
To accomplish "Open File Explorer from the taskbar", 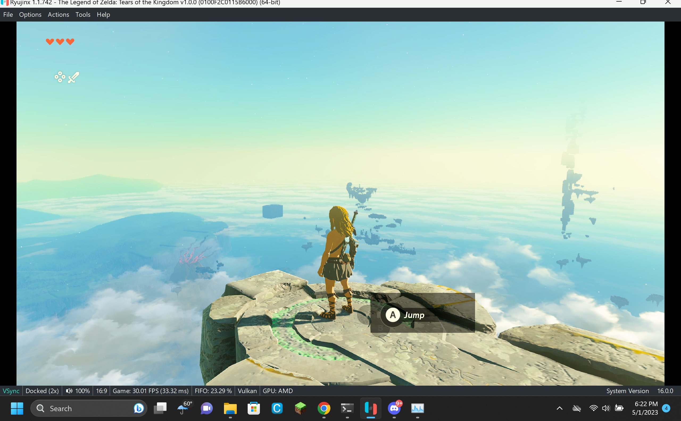I will pyautogui.click(x=230, y=409).
